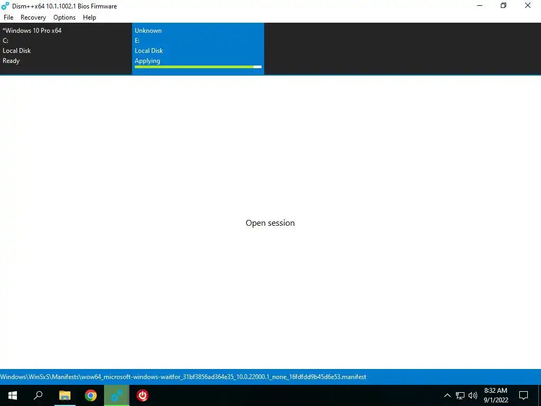This screenshot has height=406, width=541.
Task: Select the Windows 10 Pro x64 image tile
Action: [x=66, y=48]
